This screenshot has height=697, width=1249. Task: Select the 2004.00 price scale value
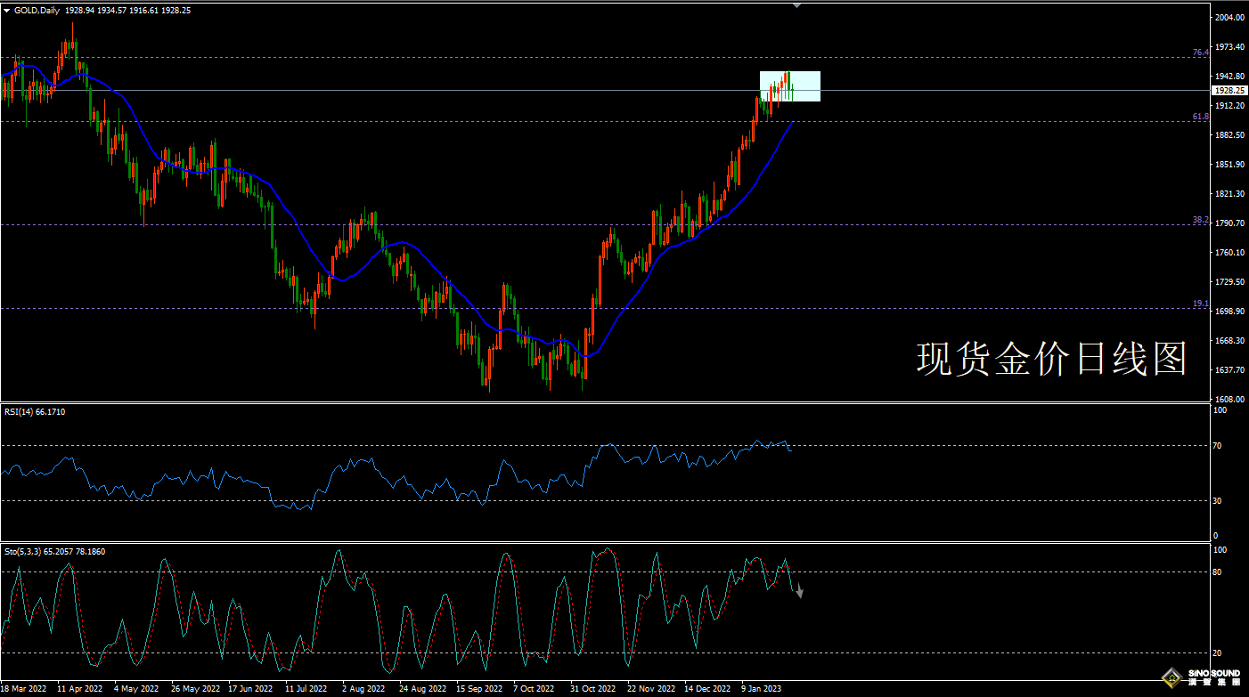pyautogui.click(x=1229, y=15)
